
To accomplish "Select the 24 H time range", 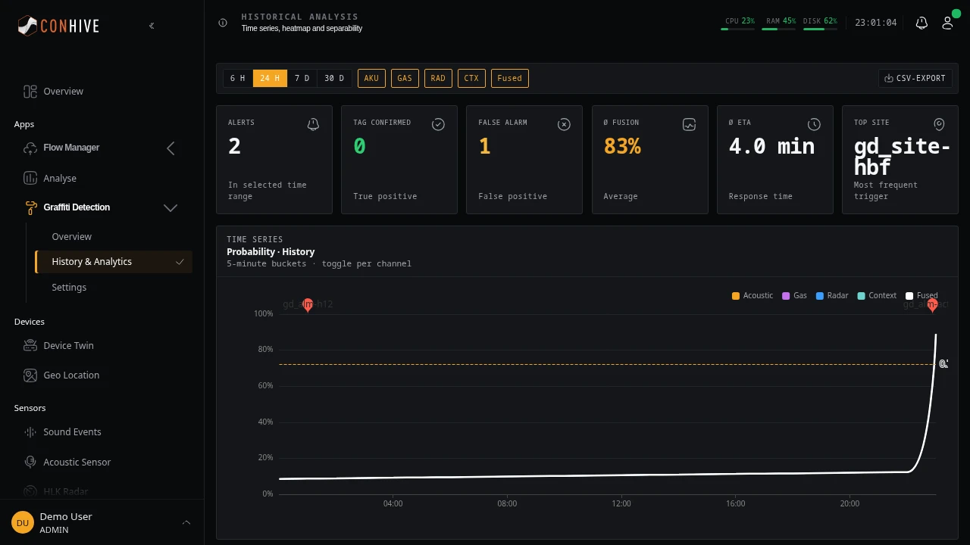I will tap(270, 78).
